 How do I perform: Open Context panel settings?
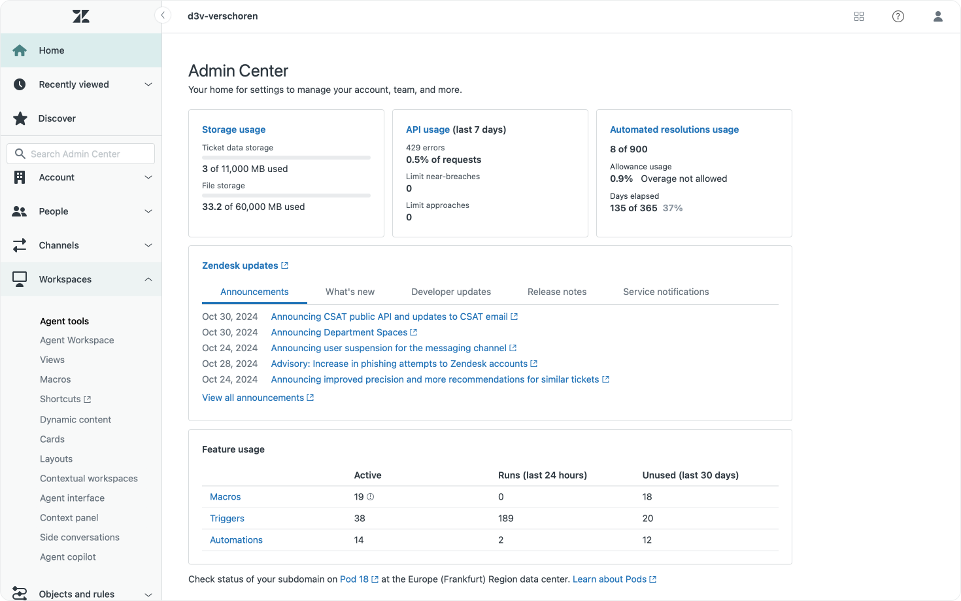[69, 518]
